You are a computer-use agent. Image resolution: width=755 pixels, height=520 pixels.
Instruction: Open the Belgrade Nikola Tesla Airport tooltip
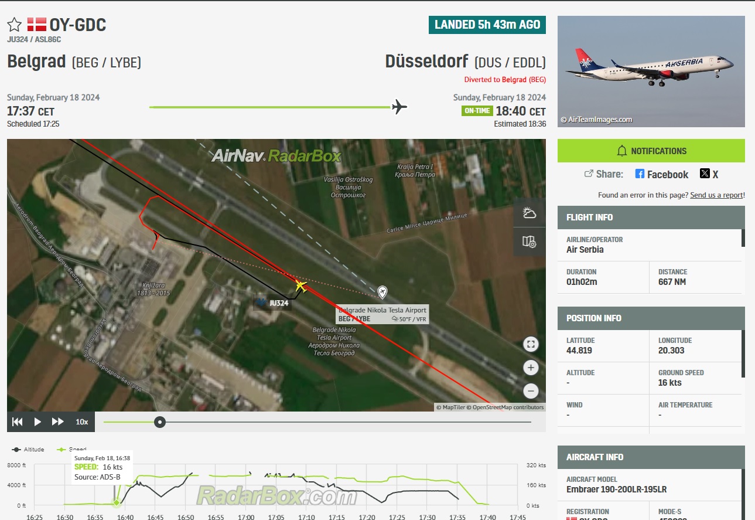pyautogui.click(x=382, y=314)
